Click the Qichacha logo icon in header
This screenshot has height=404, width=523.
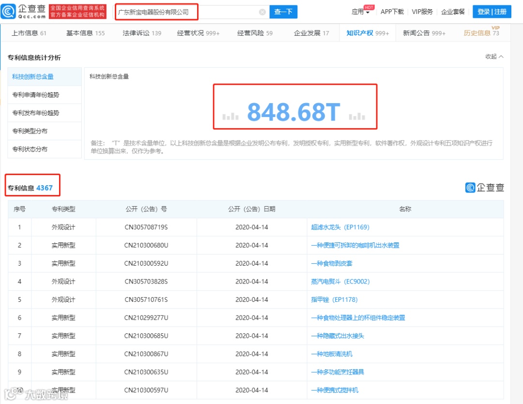pos(8,11)
